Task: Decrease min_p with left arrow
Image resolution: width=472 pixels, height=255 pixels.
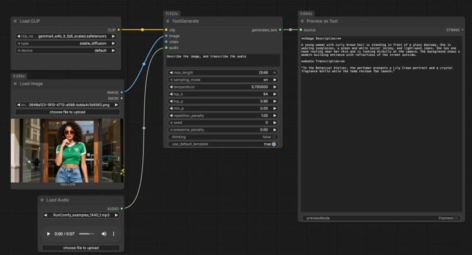Action: pyautogui.click(x=171, y=109)
